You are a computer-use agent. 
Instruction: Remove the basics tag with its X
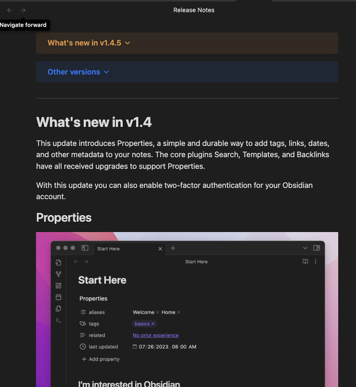tap(153, 323)
